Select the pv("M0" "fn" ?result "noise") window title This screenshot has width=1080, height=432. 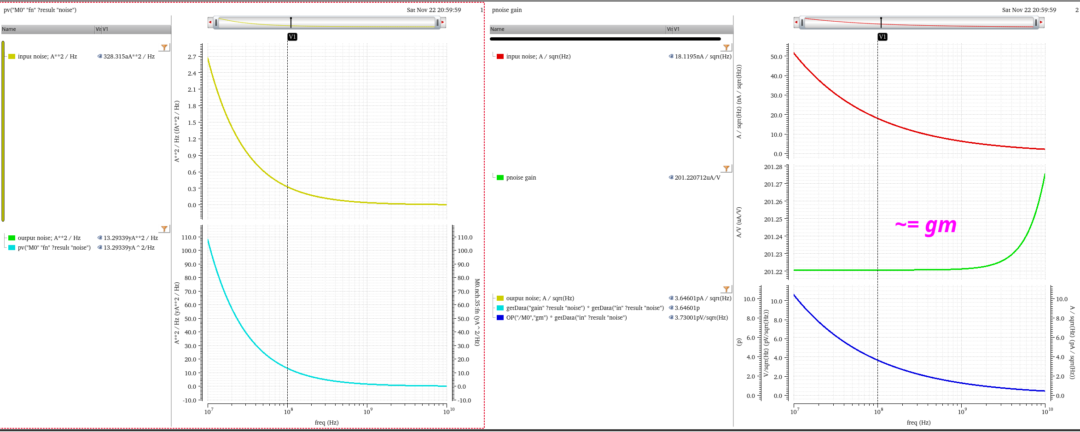tap(40, 10)
